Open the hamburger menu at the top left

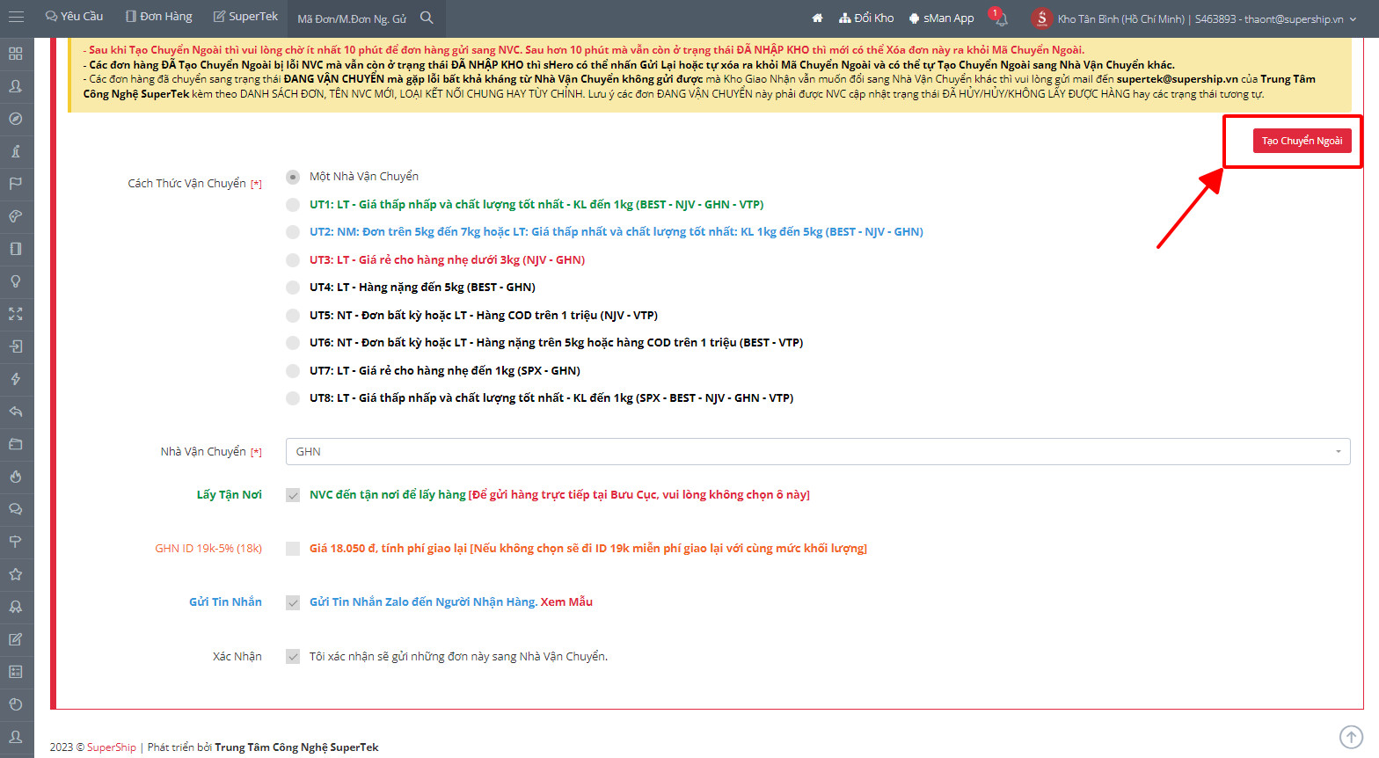(16, 18)
